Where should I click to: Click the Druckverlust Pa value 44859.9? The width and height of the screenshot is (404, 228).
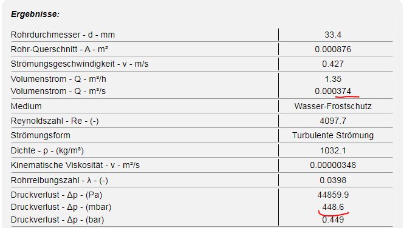[x=333, y=195]
